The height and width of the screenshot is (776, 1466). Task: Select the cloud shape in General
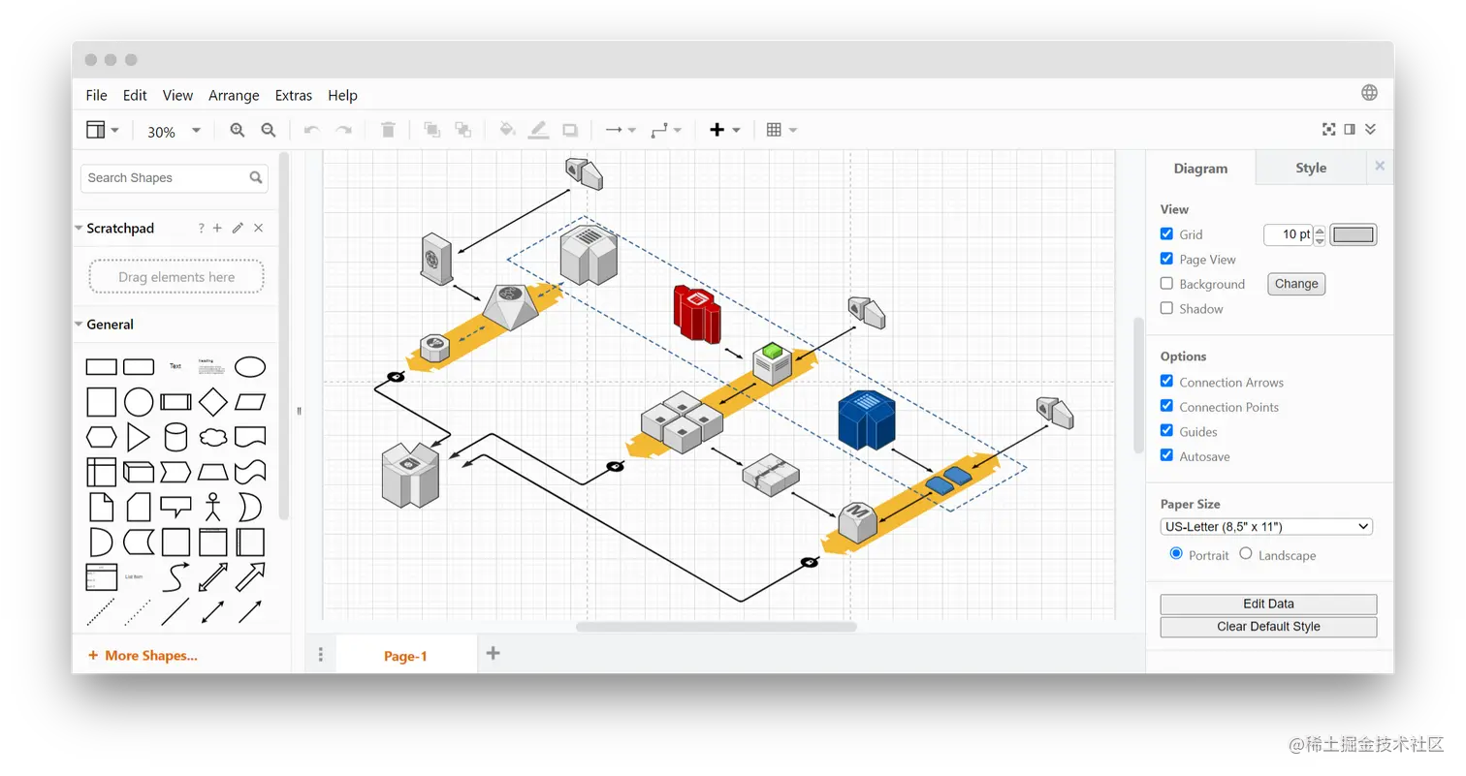click(x=213, y=437)
